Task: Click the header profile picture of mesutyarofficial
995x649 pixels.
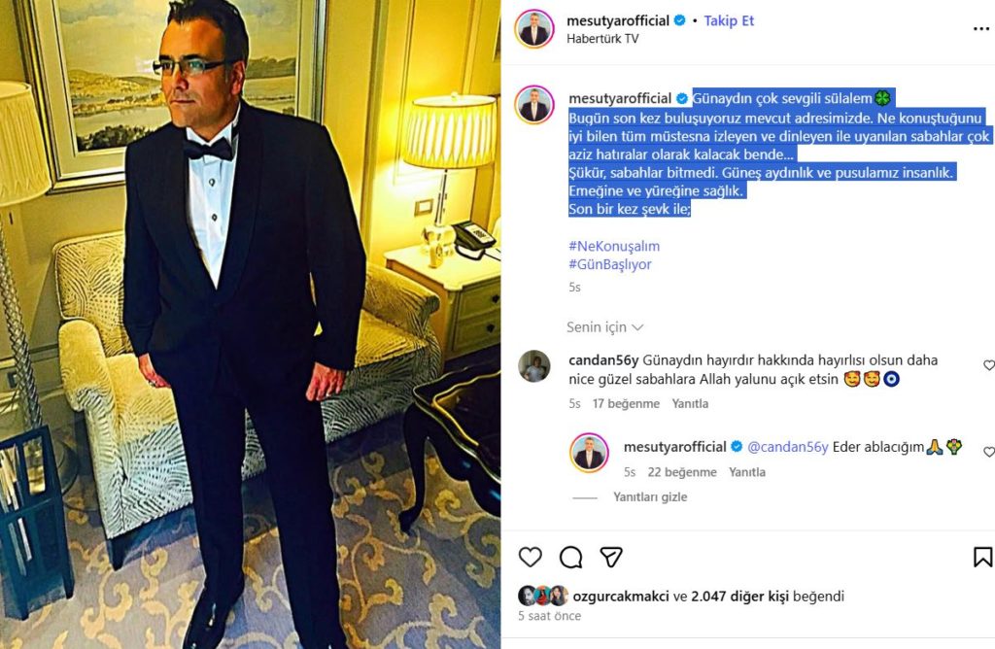Action: coord(533,29)
